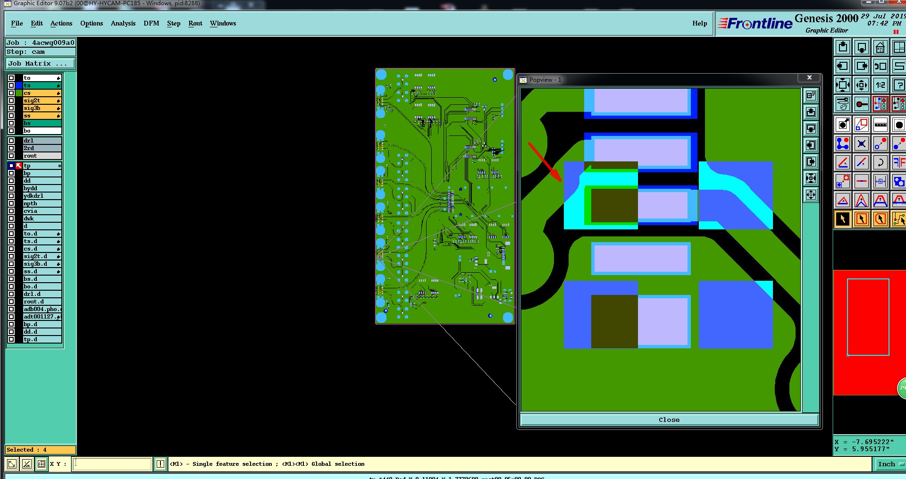The image size is (906, 479).
Task: Click the Close button in Popview
Action: pos(669,420)
